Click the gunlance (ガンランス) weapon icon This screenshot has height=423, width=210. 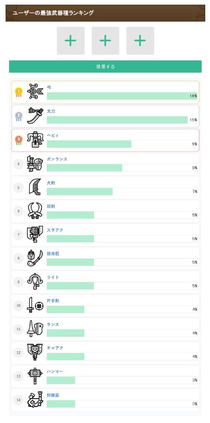click(x=35, y=163)
